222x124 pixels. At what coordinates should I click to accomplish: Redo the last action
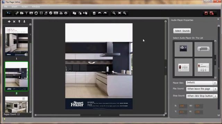105,13
